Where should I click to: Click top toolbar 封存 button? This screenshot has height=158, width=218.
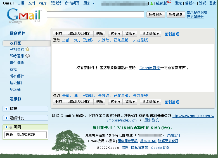click(x=59, y=34)
